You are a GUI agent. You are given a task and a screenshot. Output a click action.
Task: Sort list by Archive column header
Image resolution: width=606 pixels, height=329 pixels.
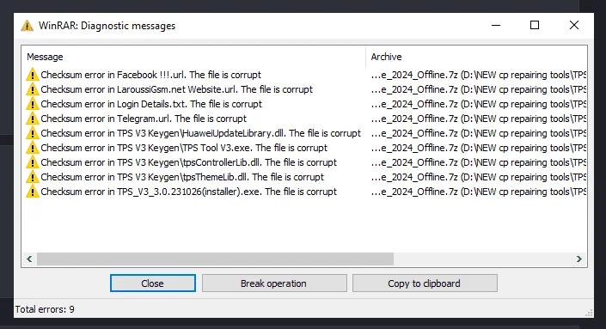[476, 57]
